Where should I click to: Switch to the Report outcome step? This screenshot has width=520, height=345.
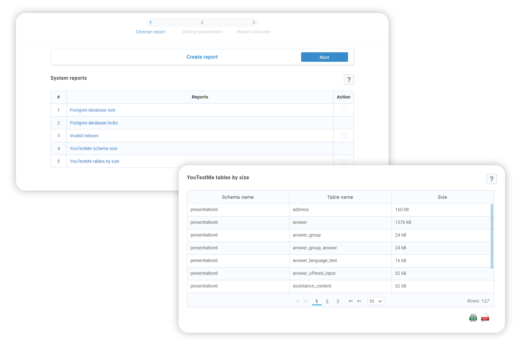[253, 32]
